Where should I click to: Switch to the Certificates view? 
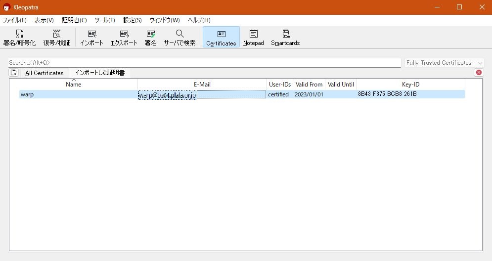(x=221, y=38)
